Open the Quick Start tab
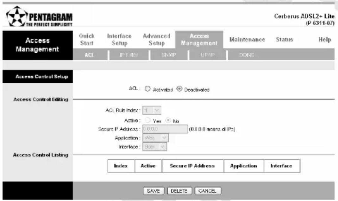338x201 pixels. (87, 40)
